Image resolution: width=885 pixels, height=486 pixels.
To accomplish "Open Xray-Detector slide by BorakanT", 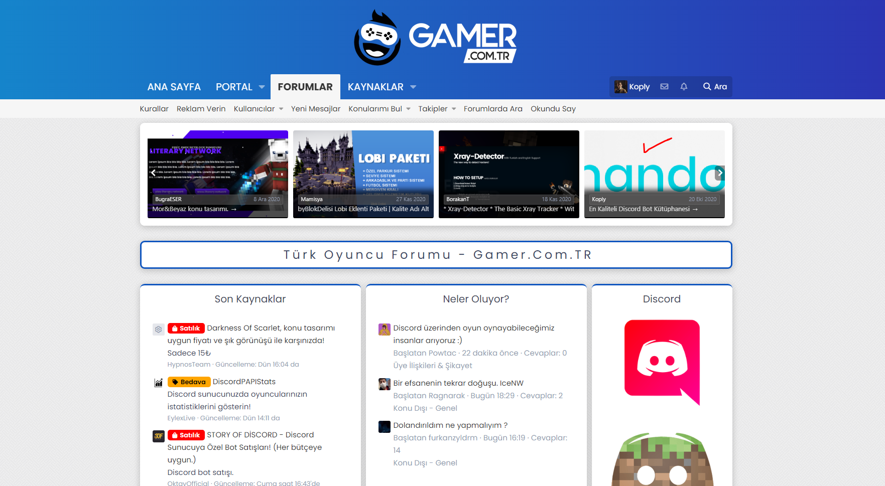I will tap(509, 174).
